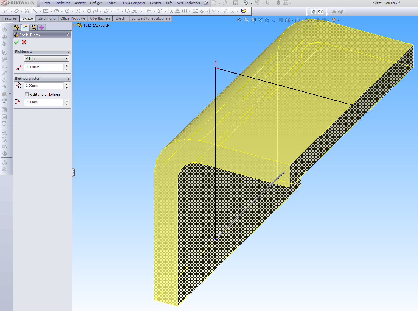Collapse the Richtung 1 section
The image size is (418, 311).
pos(68,52)
